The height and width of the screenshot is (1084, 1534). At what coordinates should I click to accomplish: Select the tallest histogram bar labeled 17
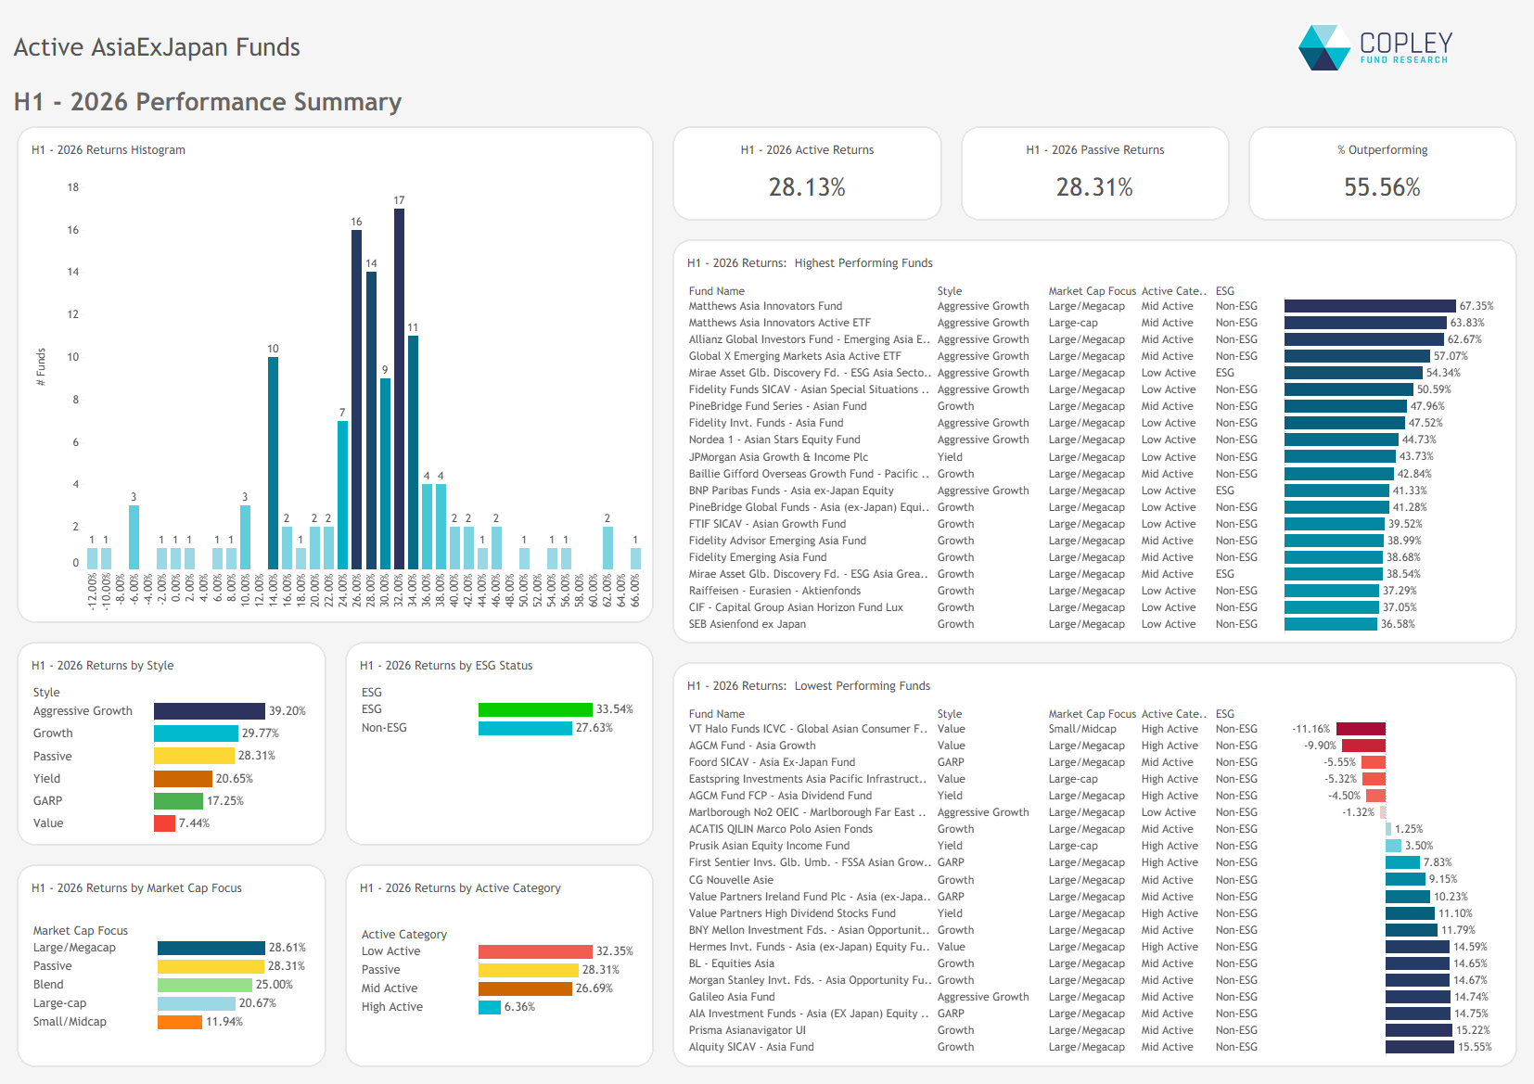pos(399,389)
